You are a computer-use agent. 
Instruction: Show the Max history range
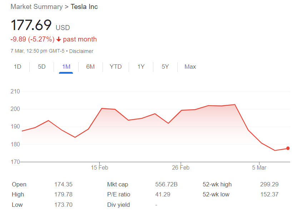190,67
